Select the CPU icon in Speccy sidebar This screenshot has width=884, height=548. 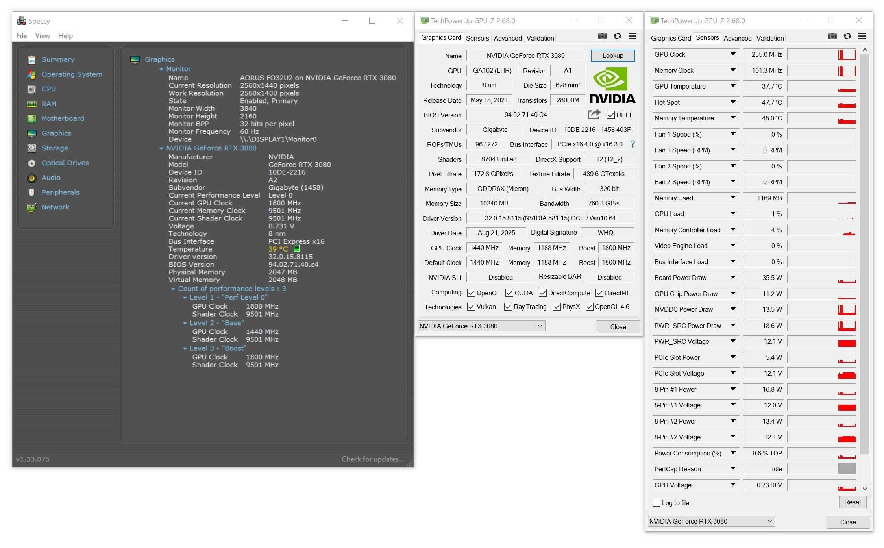coord(31,89)
